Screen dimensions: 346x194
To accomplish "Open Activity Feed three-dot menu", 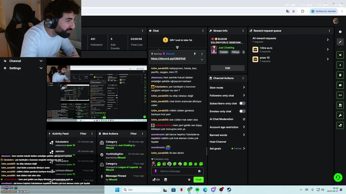I will point(92,134).
